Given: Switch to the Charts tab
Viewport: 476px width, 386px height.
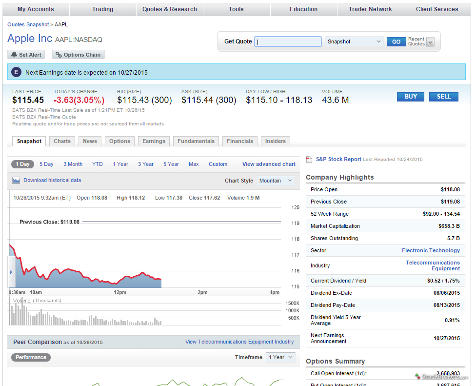Looking at the screenshot, I should tap(62, 141).
